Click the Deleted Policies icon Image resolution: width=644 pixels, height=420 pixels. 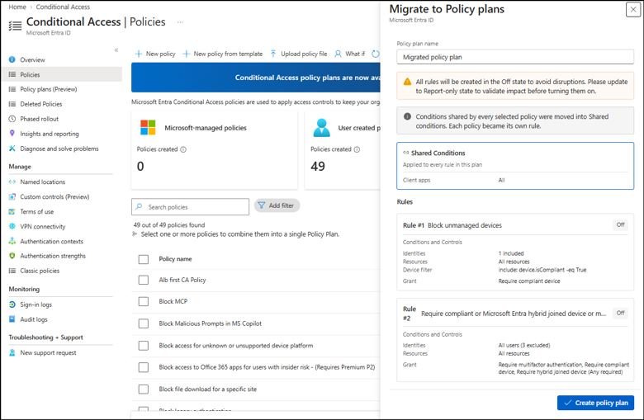(x=12, y=104)
